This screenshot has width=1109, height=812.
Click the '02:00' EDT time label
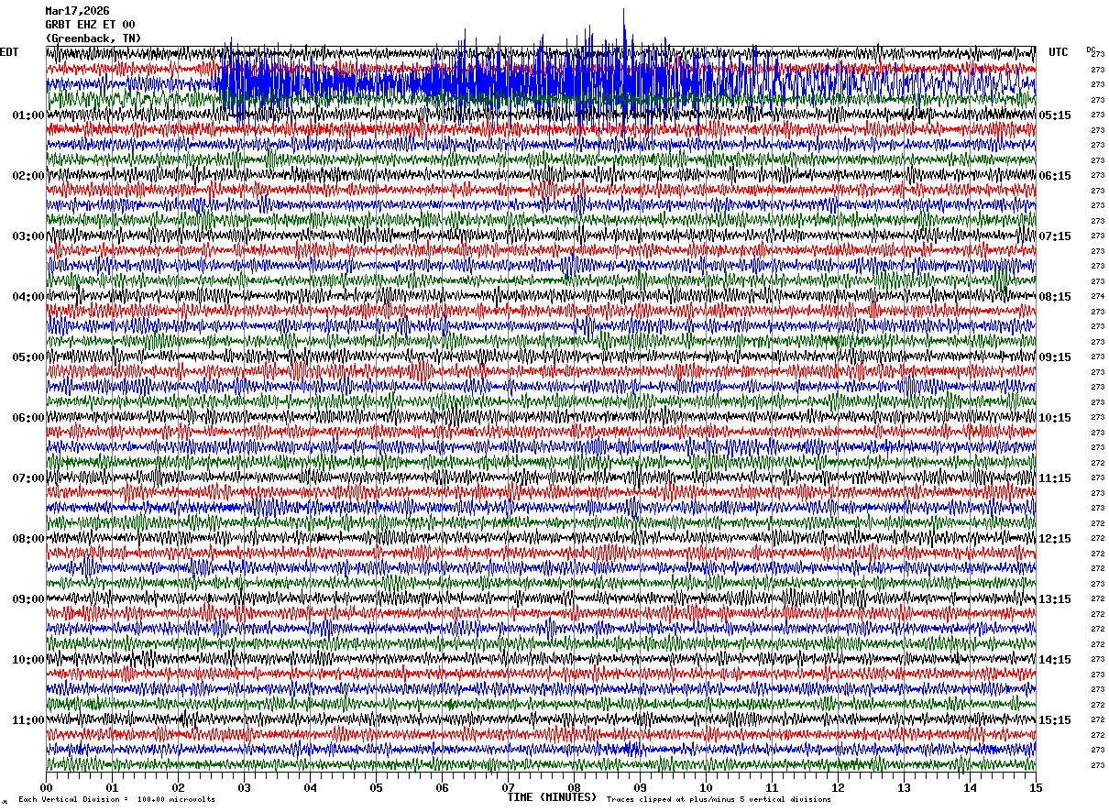click(28, 176)
